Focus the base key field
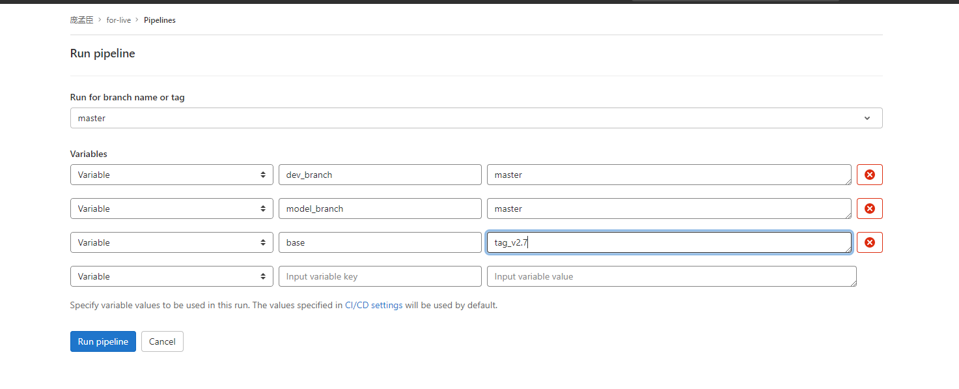This screenshot has width=959, height=389. pyautogui.click(x=380, y=242)
